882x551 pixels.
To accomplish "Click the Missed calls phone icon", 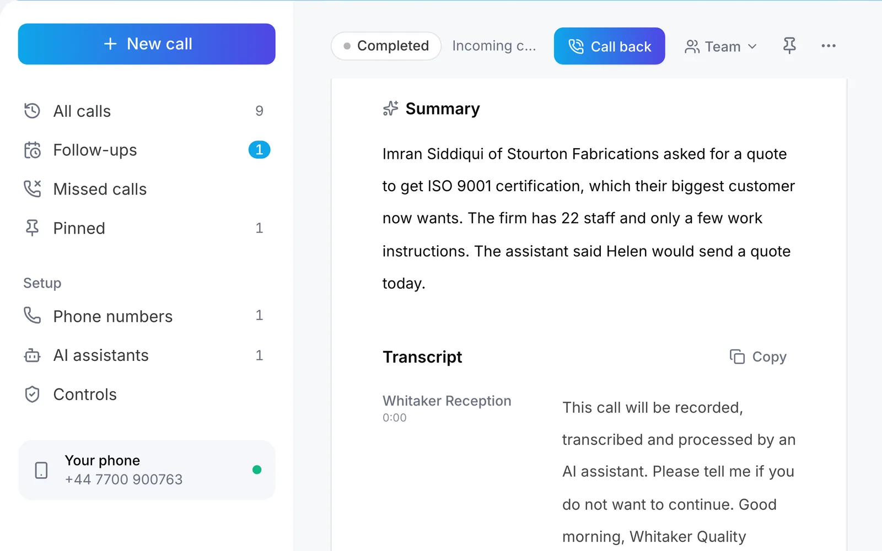I will [32, 189].
